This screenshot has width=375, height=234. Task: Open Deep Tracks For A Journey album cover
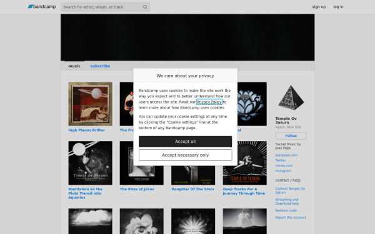244,163
